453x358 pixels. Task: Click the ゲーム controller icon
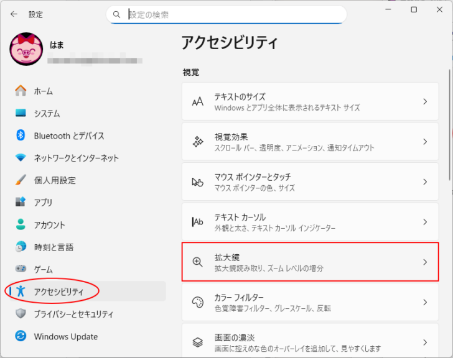(21, 268)
